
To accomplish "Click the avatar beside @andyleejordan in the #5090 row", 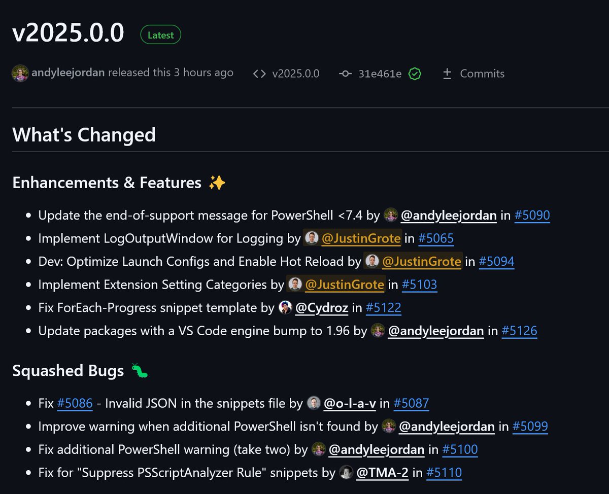I will 390,215.
